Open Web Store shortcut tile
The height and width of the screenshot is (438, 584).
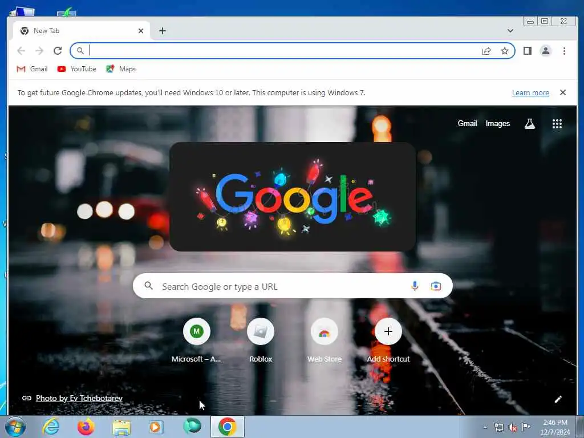325,341
